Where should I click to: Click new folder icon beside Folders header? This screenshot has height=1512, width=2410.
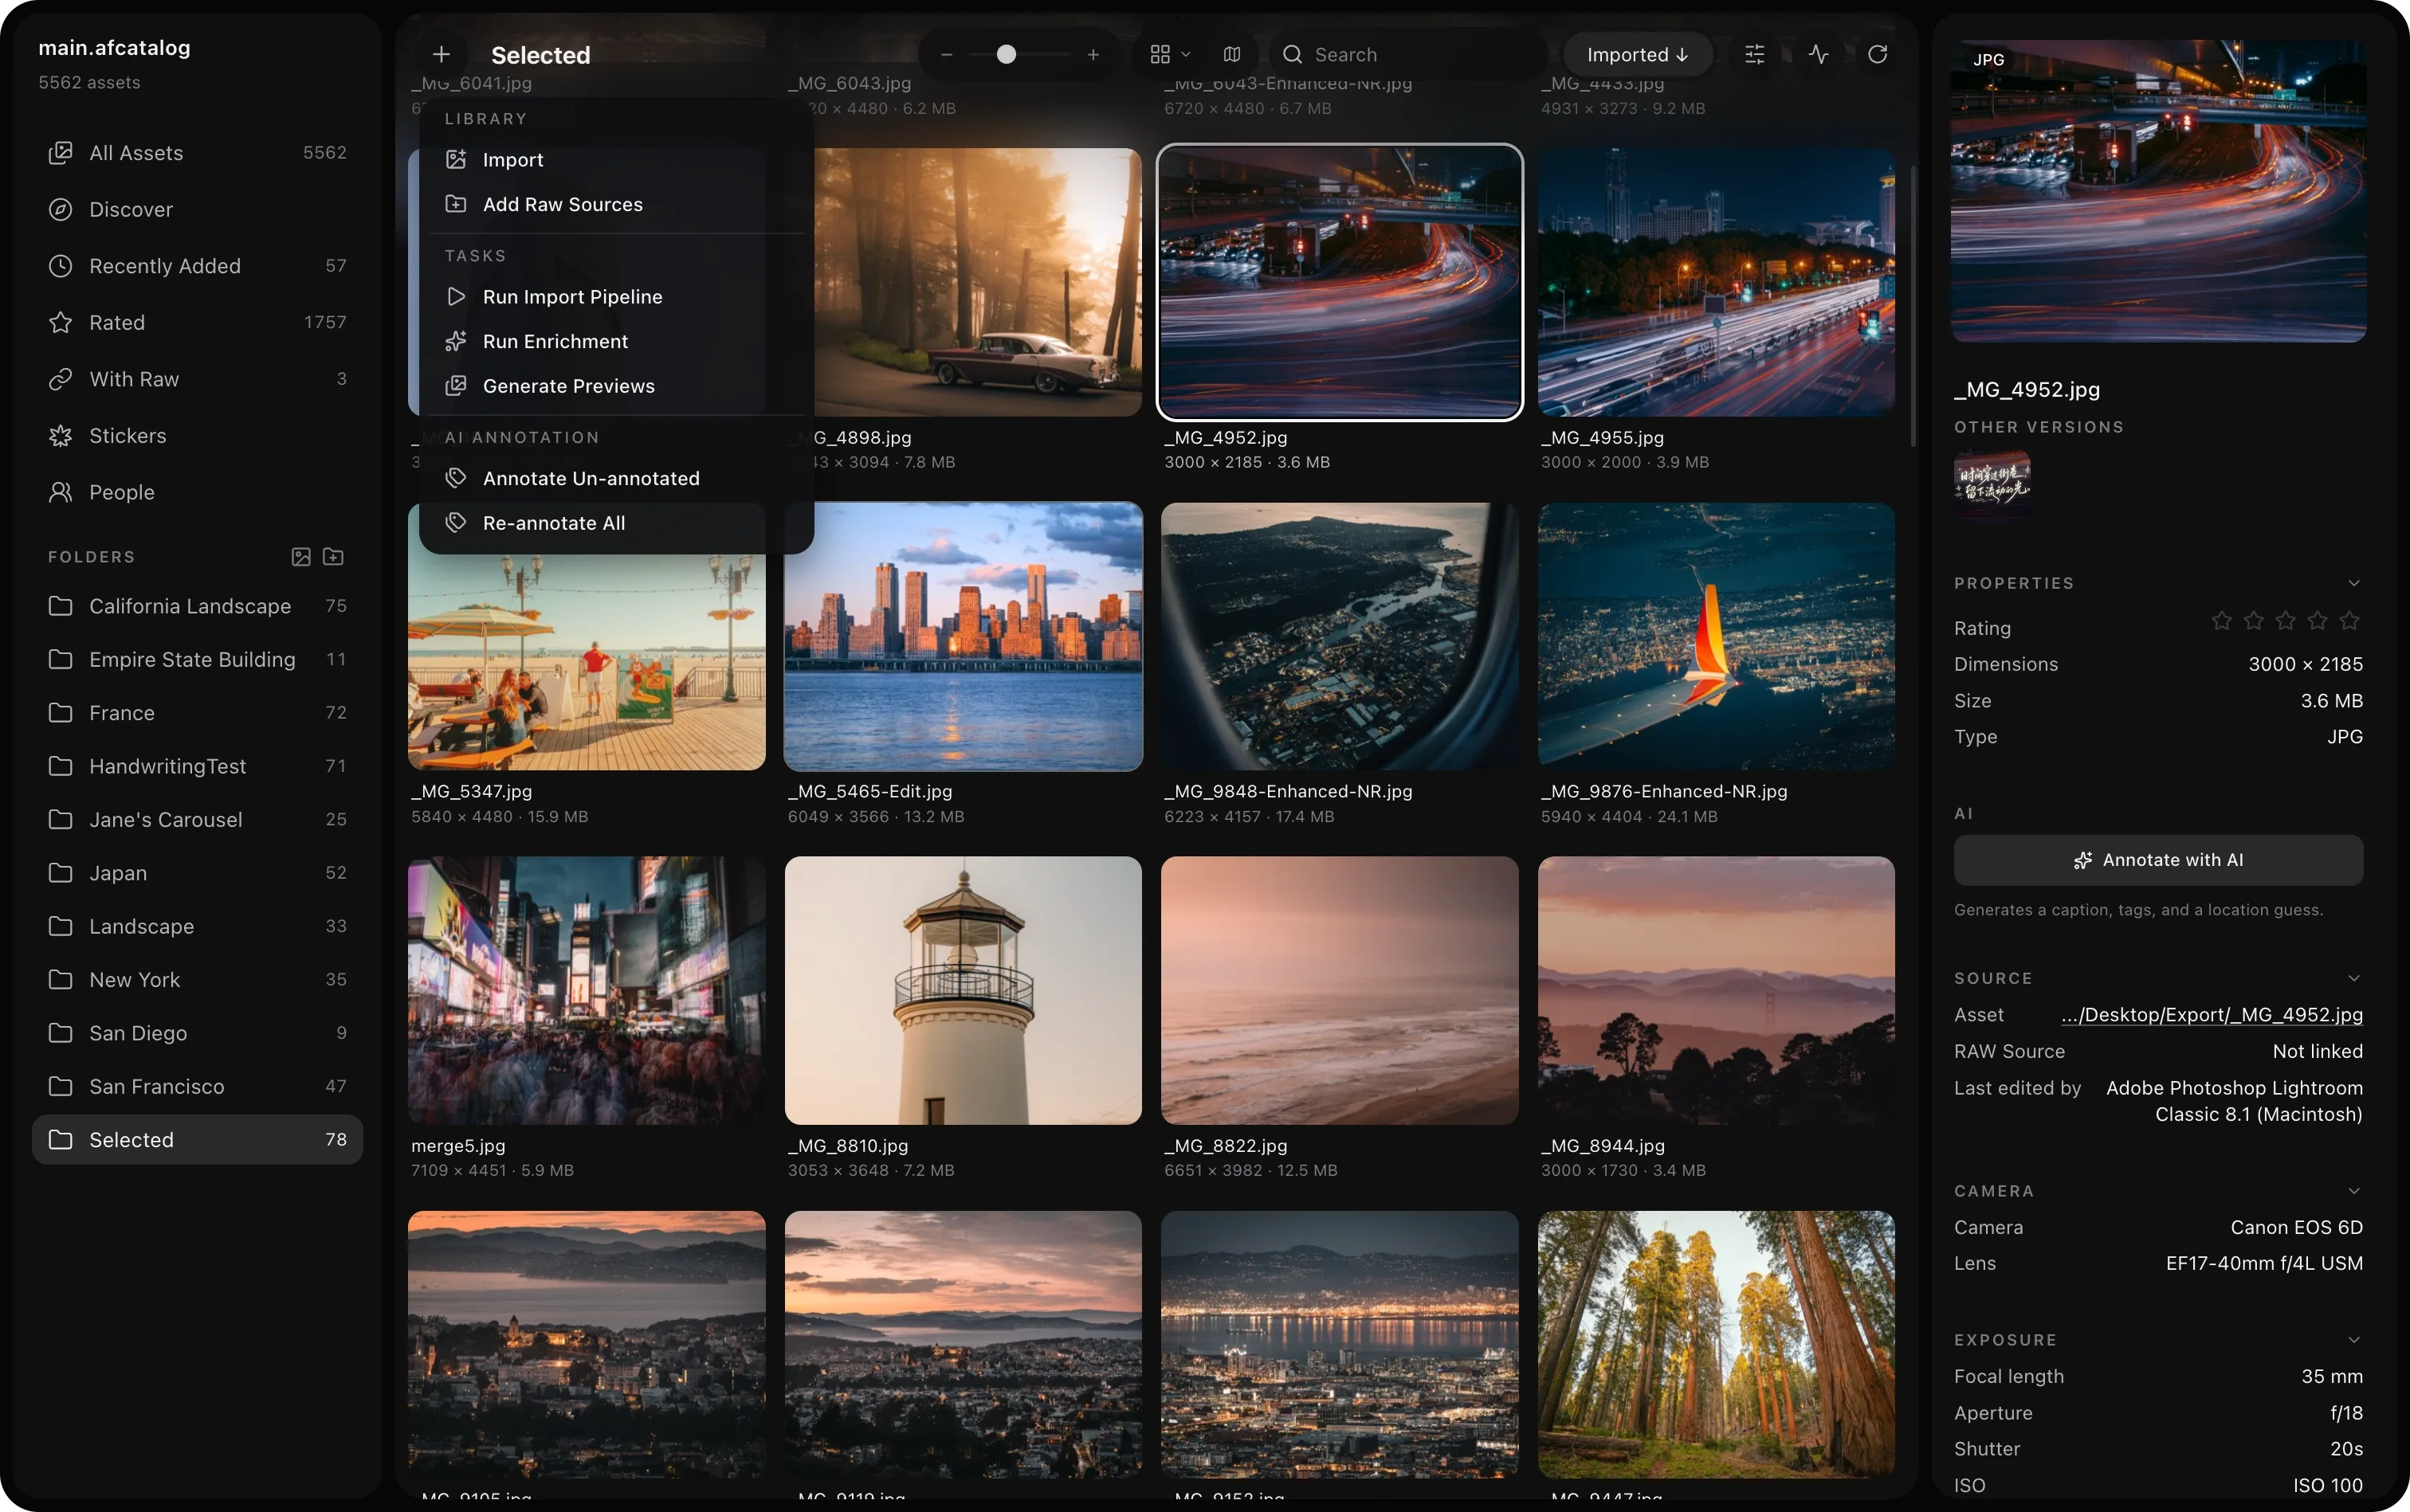[334, 557]
